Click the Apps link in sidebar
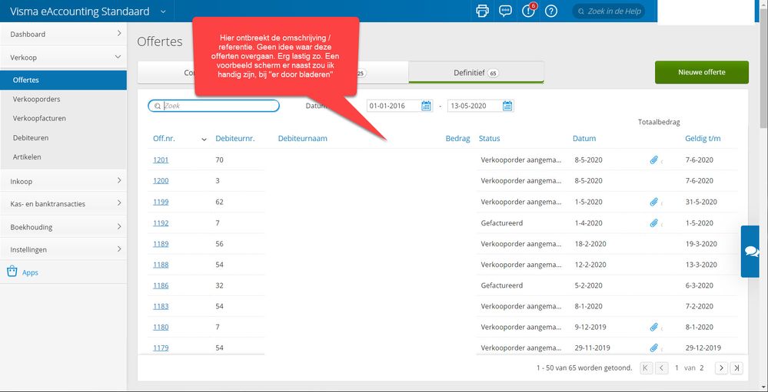The width and height of the screenshot is (768, 392). point(30,273)
